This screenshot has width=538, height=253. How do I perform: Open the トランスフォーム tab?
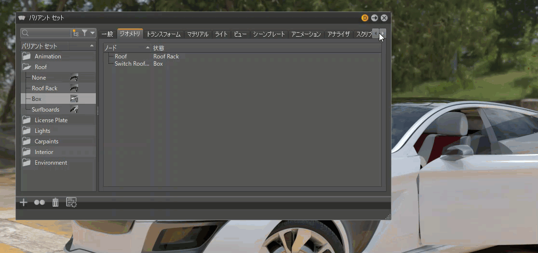(163, 34)
